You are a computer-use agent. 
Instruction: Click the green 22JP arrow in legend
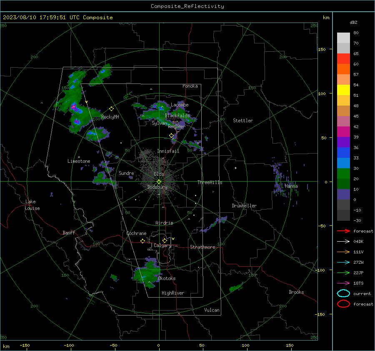[343, 273]
